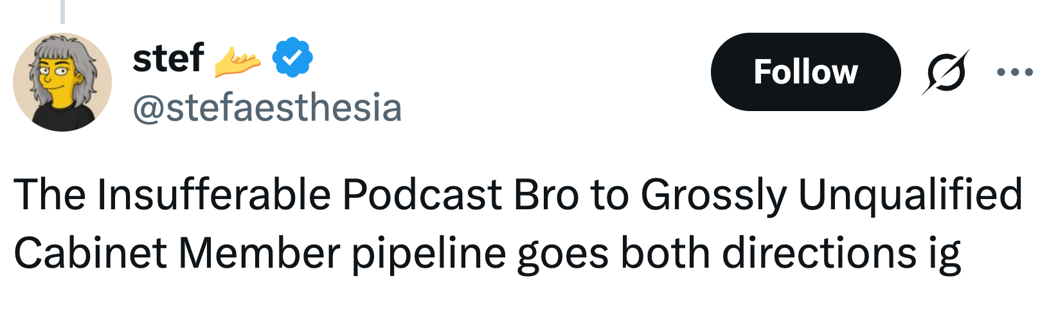Open the three-dot more options menu
This screenshot has width=1058, height=321.
1014,72
